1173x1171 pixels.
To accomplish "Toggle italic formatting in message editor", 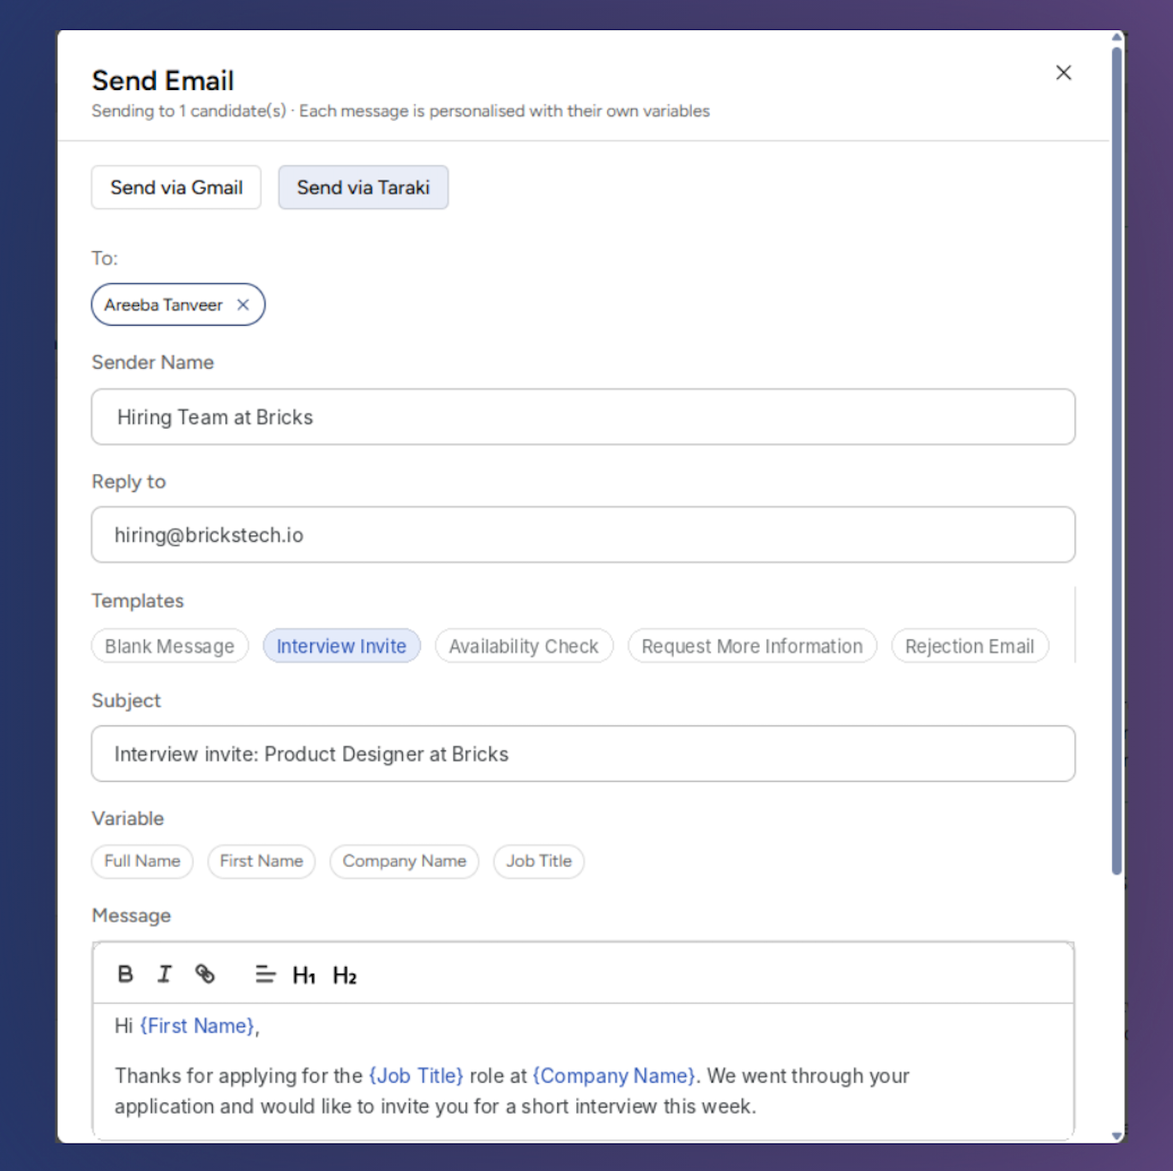I will pyautogui.click(x=165, y=974).
